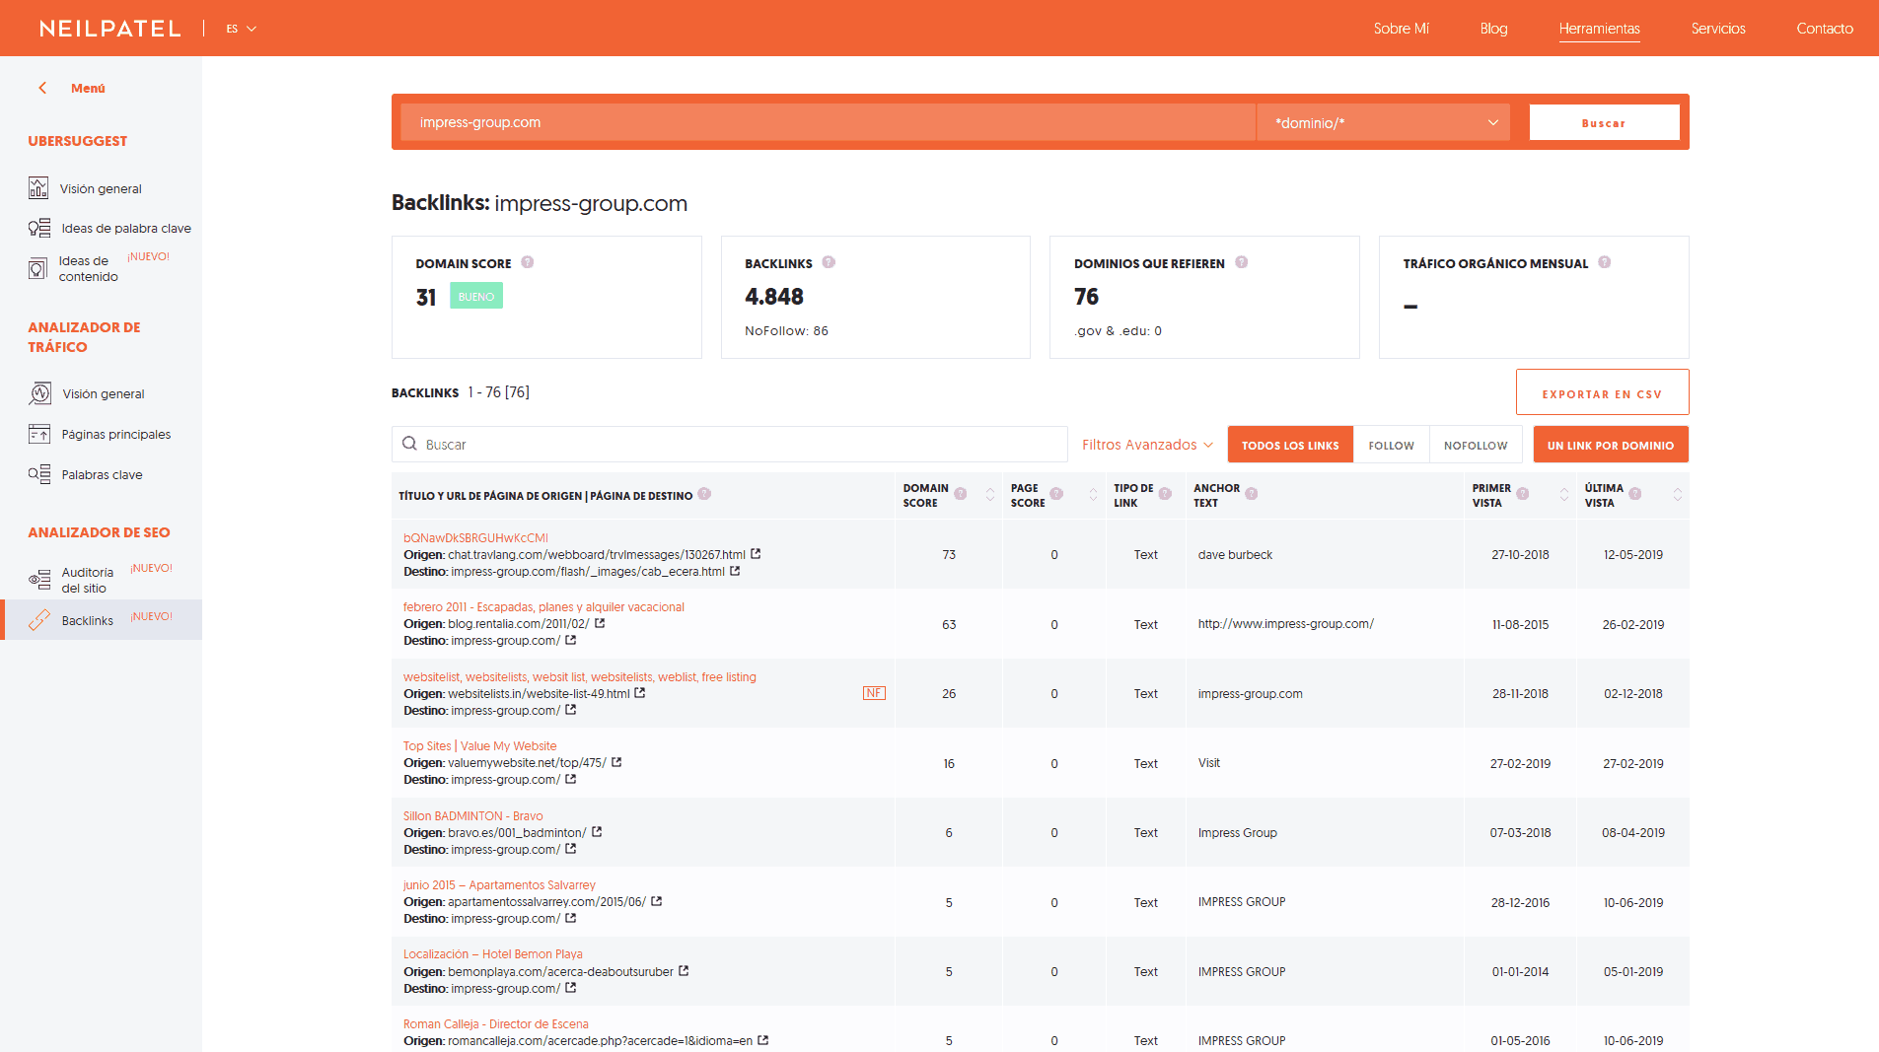Open Sobre Mí in the top navigation

click(1401, 29)
